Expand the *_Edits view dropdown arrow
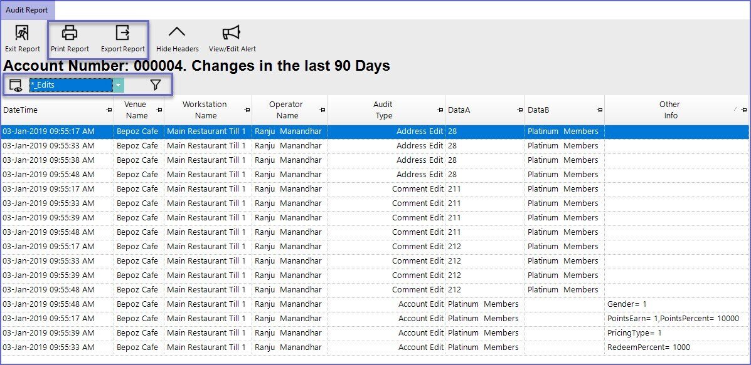This screenshot has height=365, width=751. click(x=118, y=85)
